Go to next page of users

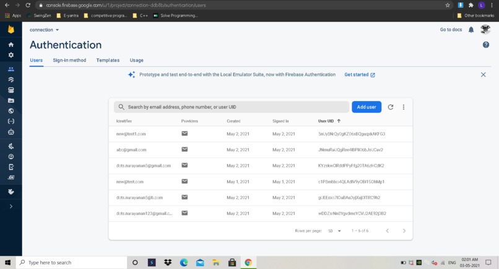point(404,231)
